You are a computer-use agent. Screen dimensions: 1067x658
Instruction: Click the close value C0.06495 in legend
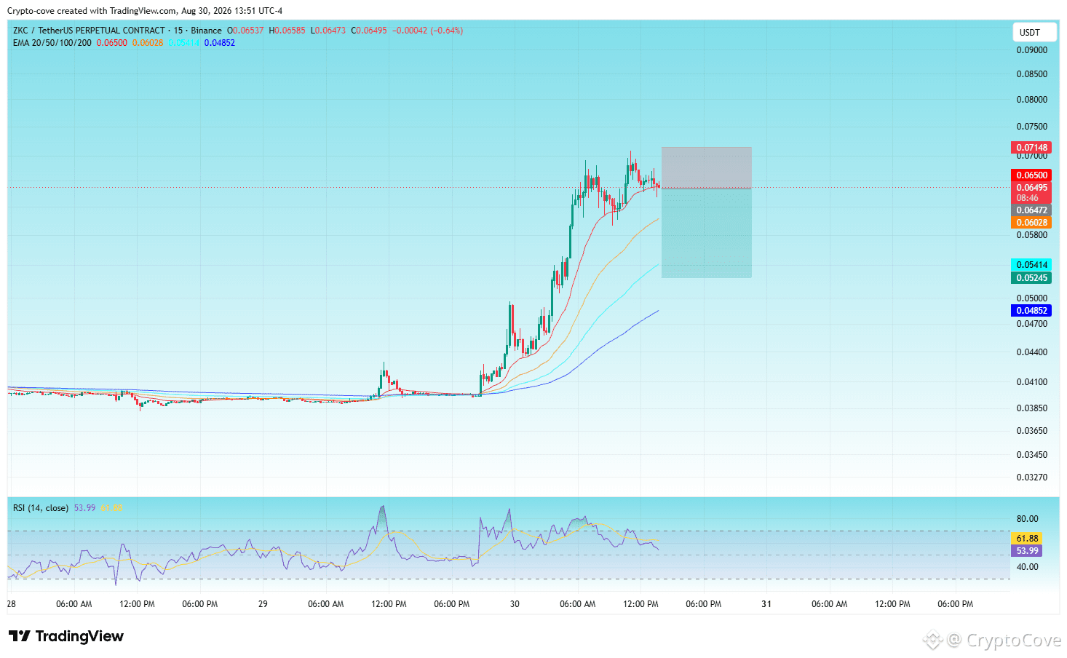(369, 31)
